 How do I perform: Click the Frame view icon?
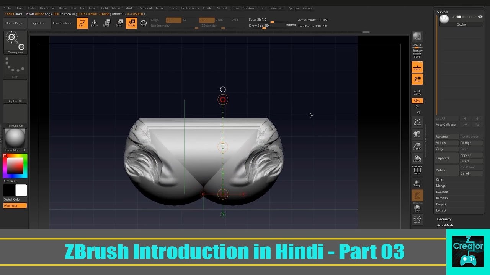click(417, 122)
